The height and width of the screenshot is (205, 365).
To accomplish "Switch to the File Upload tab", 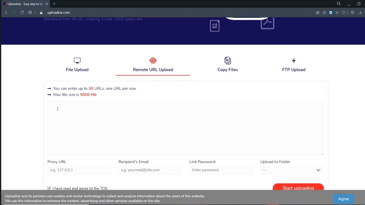I will coord(77,65).
